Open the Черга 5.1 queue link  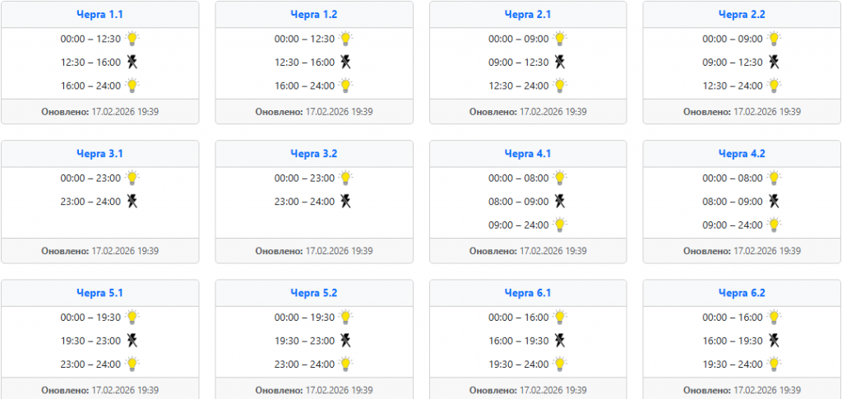pyautogui.click(x=100, y=293)
